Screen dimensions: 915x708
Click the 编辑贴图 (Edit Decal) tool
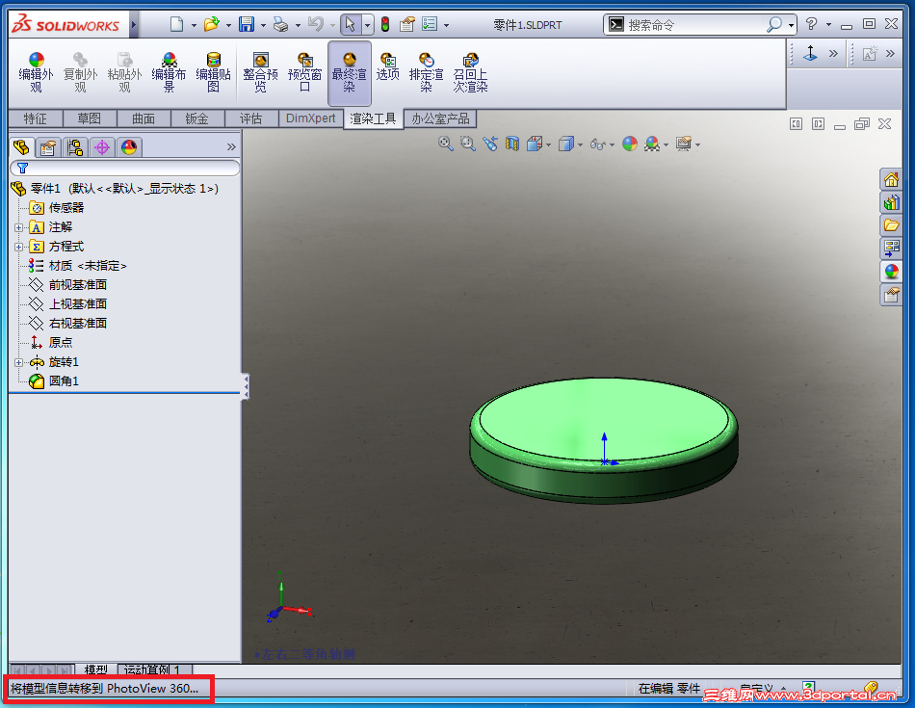tap(213, 72)
